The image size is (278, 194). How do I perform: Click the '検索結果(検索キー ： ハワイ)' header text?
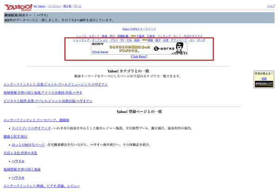pos(26,15)
